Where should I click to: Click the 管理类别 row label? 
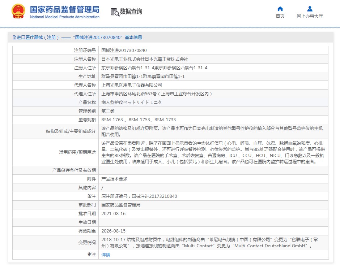(87, 111)
